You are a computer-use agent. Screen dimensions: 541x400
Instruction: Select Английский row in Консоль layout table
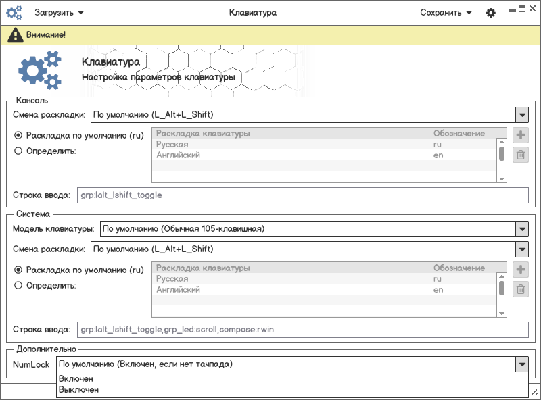(325, 155)
